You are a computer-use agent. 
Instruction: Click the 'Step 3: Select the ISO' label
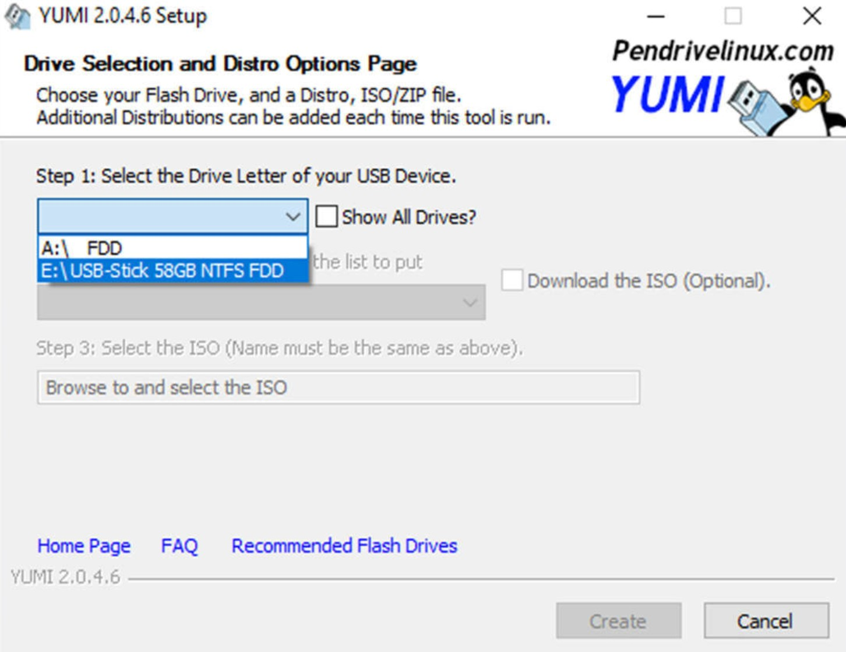click(279, 348)
